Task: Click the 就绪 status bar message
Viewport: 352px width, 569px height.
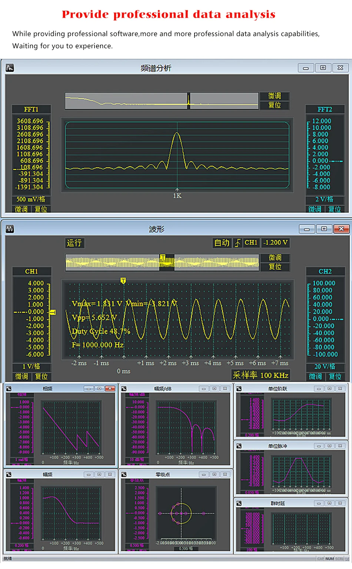Action: coord(8,559)
